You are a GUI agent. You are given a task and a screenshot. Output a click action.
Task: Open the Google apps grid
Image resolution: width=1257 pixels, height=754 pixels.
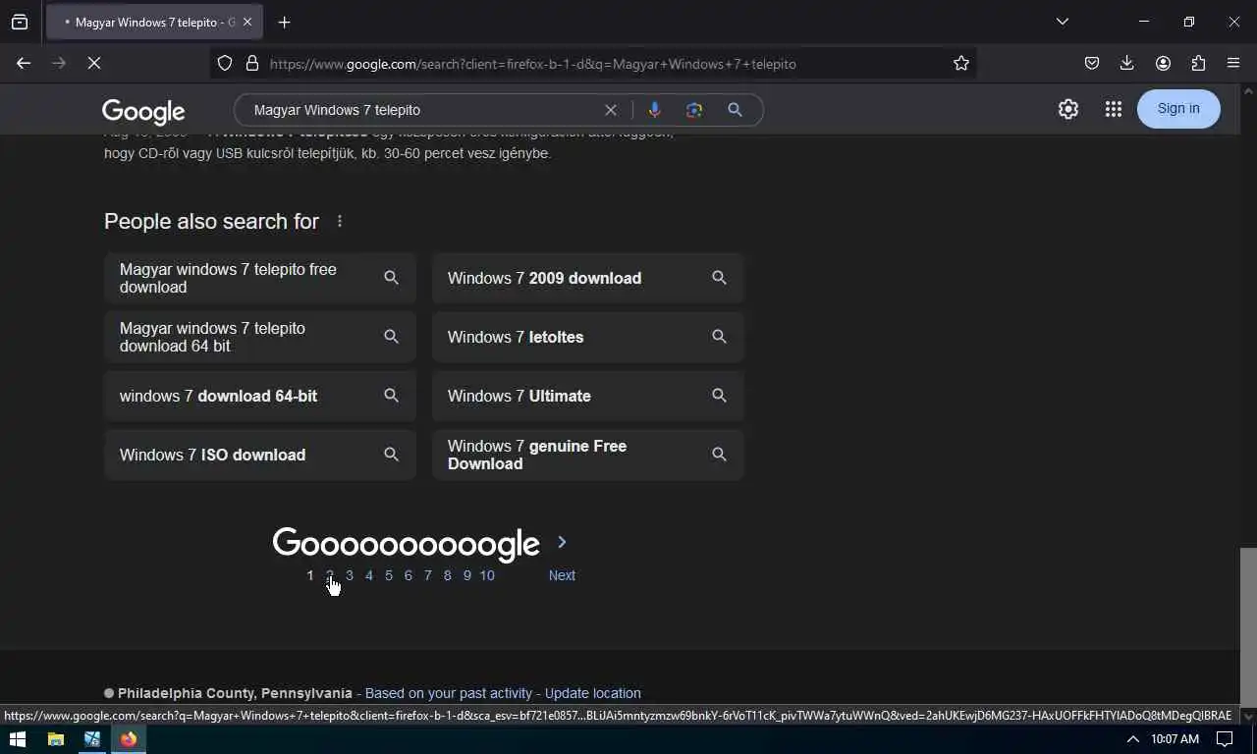click(1113, 109)
